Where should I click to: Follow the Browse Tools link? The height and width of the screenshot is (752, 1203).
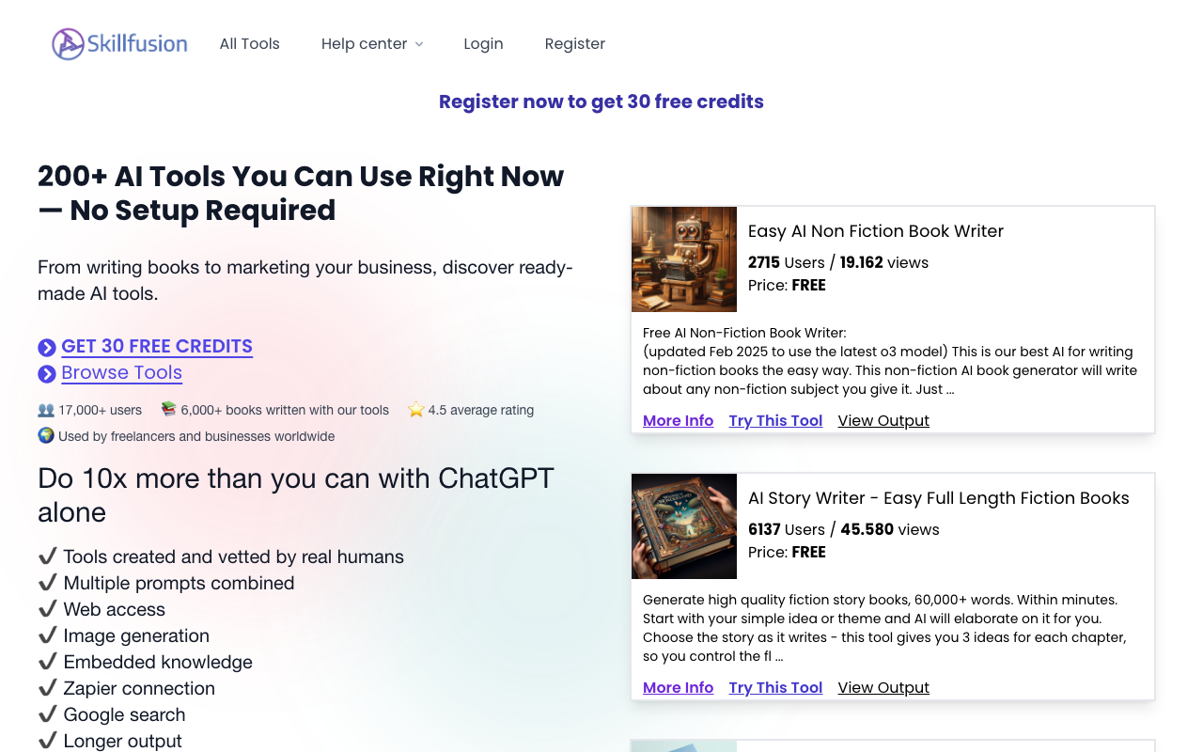[121, 372]
